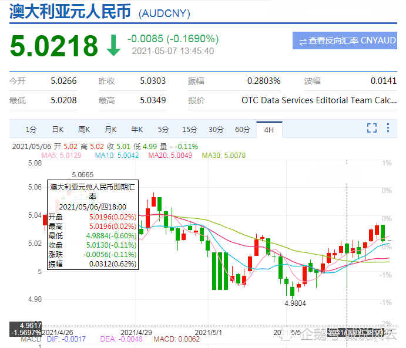Click the MA30: 5.0078 indicator label
The width and height of the screenshot is (406, 348).
[x=224, y=156]
